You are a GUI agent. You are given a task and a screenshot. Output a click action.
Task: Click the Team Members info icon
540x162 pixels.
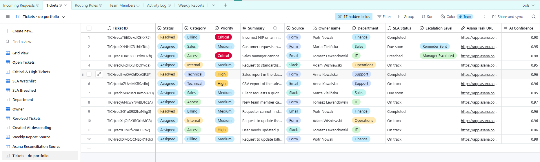pyautogui.click(x=138, y=5)
